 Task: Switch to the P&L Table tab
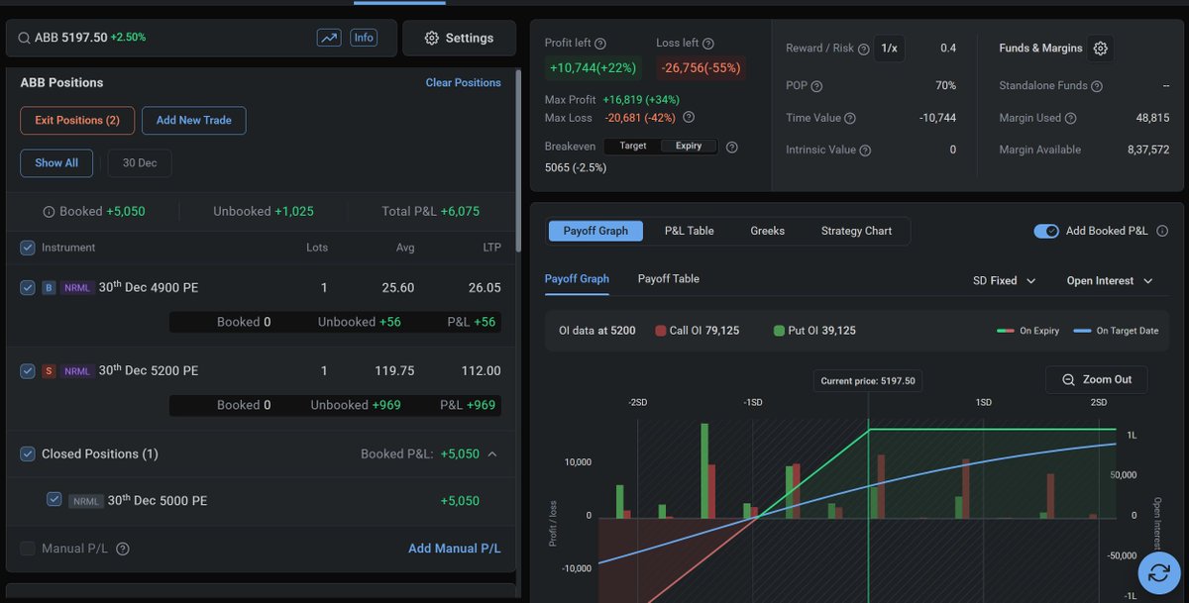689,231
